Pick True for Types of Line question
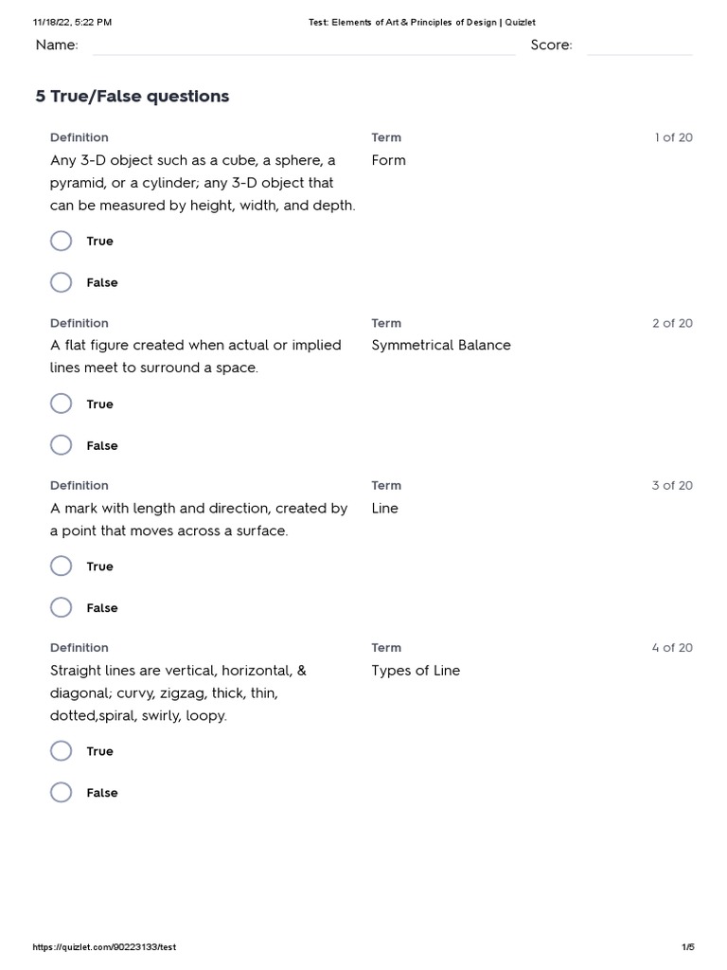This screenshot has width=727, height=970. 62,751
